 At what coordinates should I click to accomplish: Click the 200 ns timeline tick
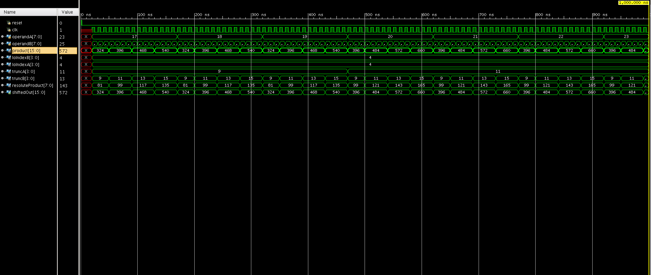(x=202, y=15)
